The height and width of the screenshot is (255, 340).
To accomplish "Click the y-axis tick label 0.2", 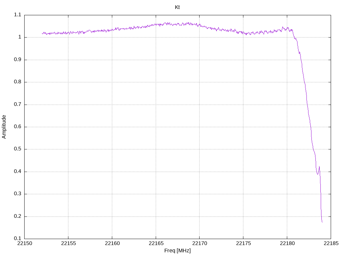I will (18, 216).
